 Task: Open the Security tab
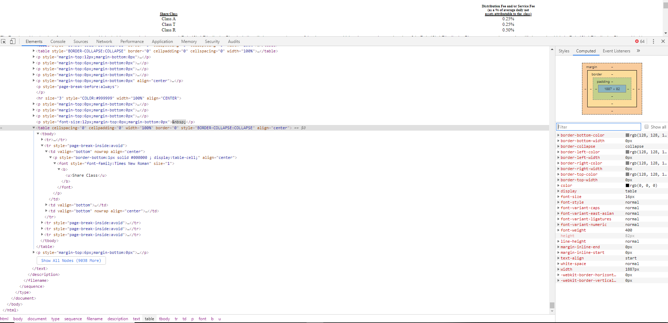pyautogui.click(x=212, y=41)
